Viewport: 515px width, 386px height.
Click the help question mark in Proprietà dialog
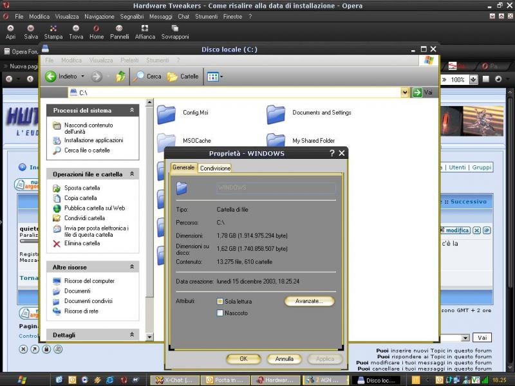pyautogui.click(x=332, y=153)
